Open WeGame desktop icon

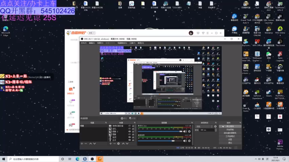click(x=269, y=30)
